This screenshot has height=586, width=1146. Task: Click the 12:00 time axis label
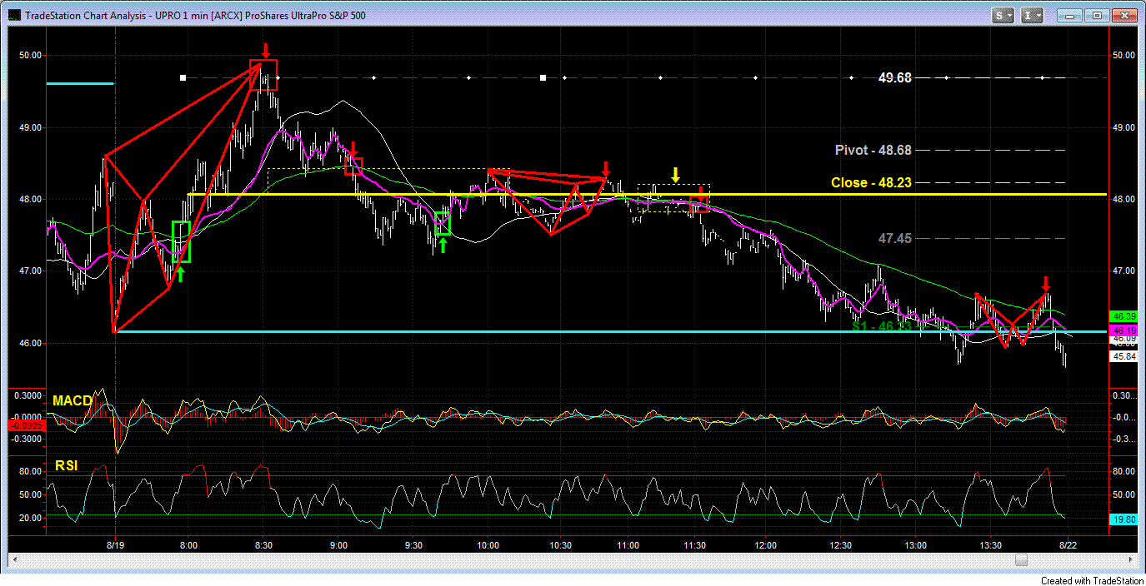click(767, 546)
